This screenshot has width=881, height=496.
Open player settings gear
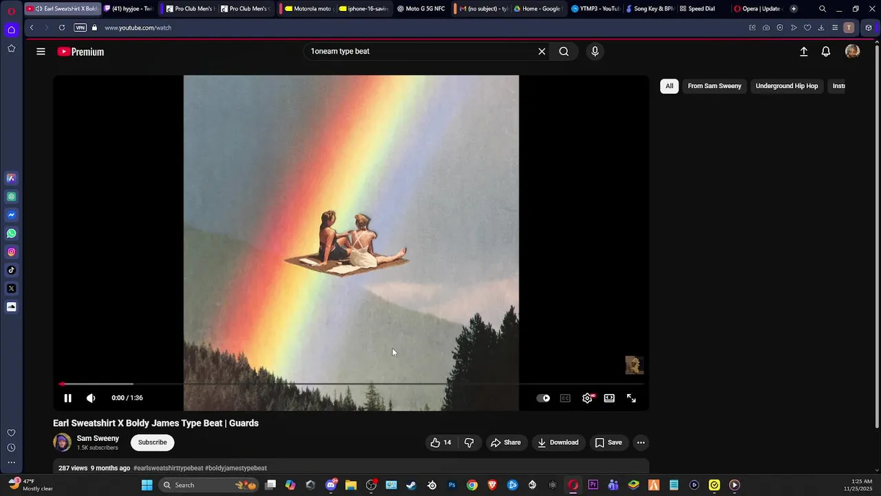point(587,398)
